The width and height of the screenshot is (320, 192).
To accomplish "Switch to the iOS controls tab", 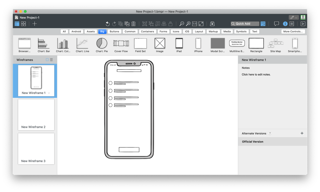I will (187, 32).
